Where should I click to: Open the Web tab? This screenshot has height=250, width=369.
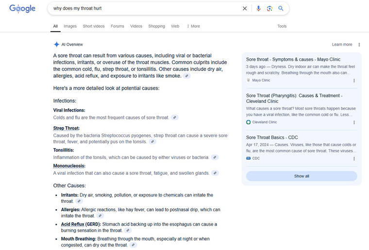(175, 26)
